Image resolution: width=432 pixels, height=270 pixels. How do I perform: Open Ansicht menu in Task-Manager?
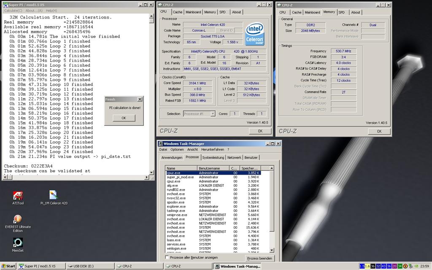pyautogui.click(x=192, y=150)
